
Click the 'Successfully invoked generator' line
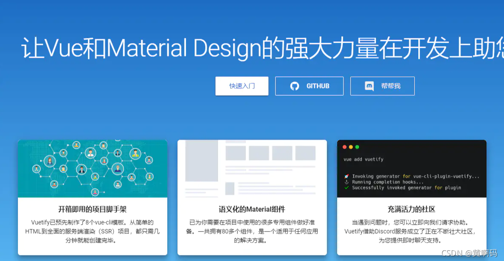pos(402,188)
